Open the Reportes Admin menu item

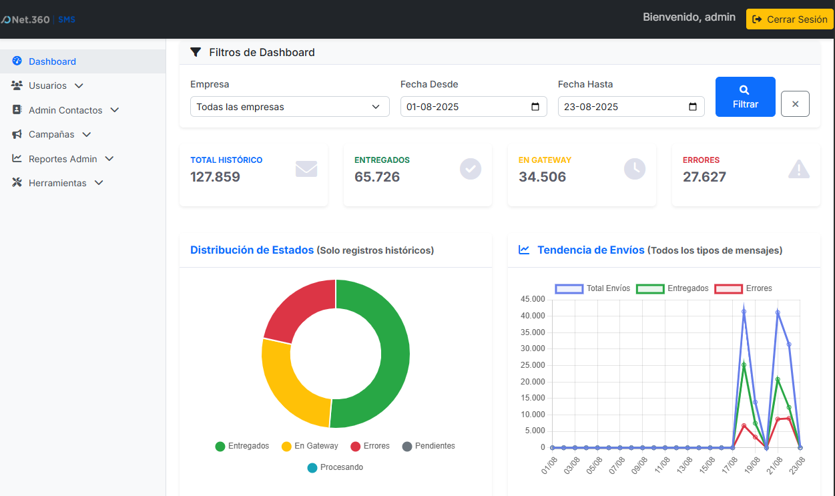coord(63,159)
